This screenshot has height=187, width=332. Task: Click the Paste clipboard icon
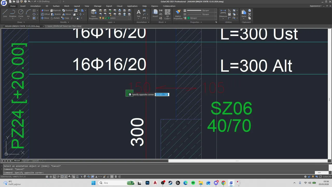coord(244,14)
